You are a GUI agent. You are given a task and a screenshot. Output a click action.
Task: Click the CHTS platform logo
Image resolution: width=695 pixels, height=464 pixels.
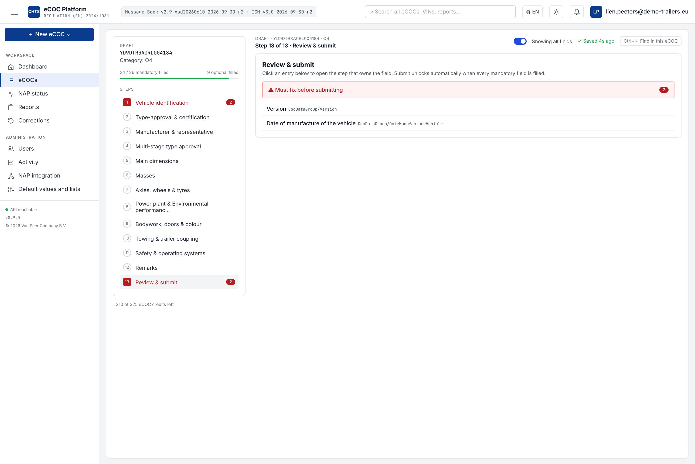pos(34,12)
